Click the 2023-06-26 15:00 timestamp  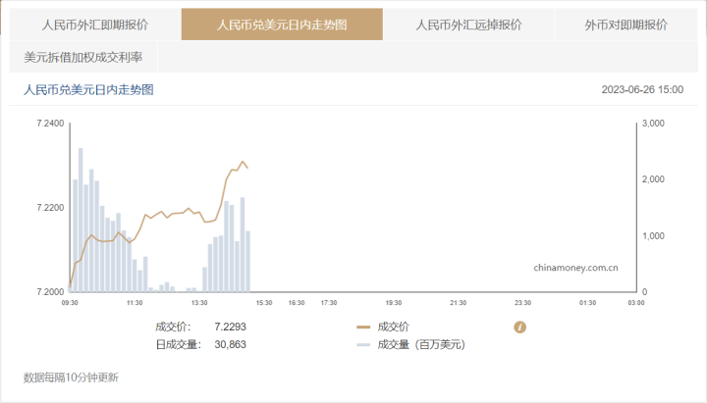click(642, 89)
